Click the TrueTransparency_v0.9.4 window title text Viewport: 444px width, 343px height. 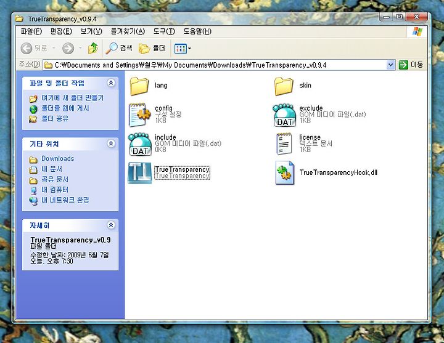(62, 19)
